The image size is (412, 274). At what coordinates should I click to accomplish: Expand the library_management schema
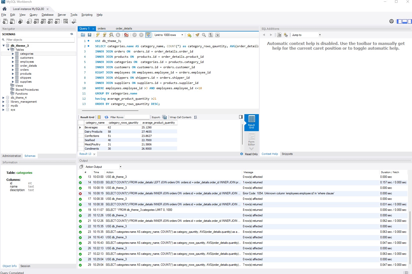pyautogui.click(x=3, y=102)
